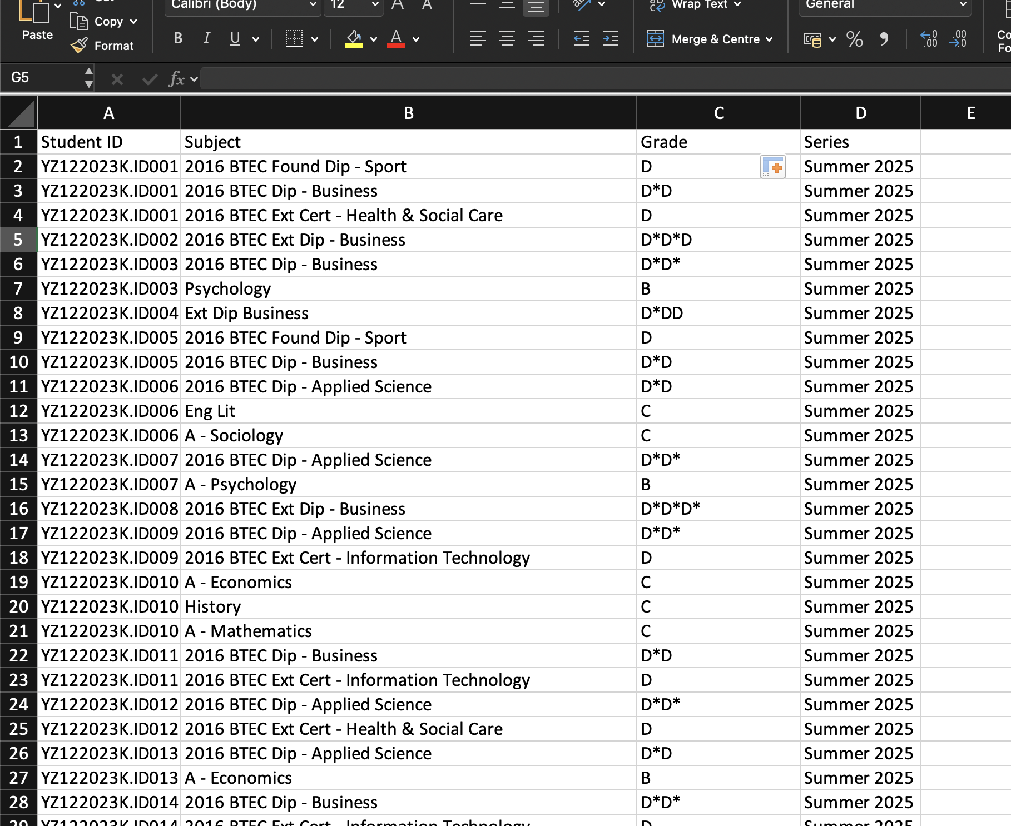Select row 5 header
The image size is (1011, 826).
18,240
